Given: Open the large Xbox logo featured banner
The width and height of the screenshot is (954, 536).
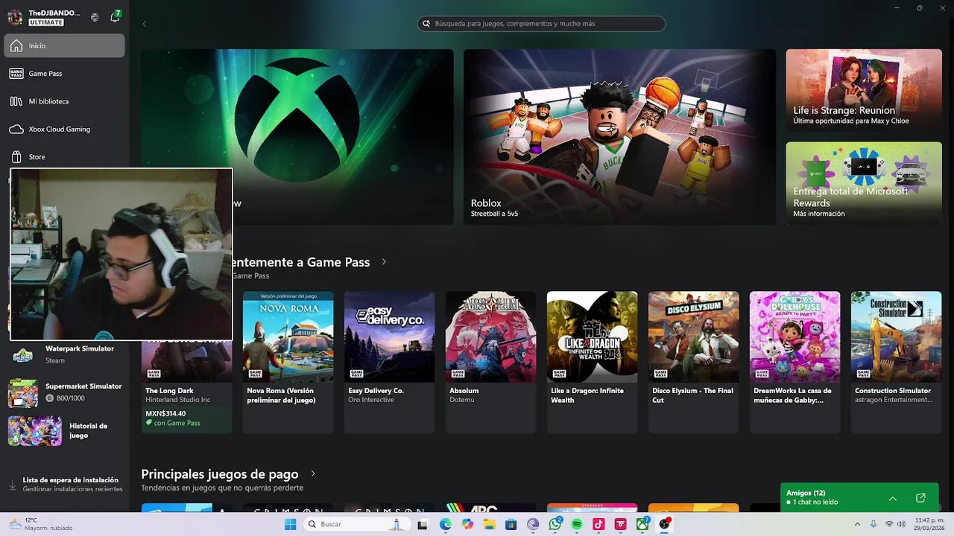Looking at the screenshot, I should pos(297,137).
